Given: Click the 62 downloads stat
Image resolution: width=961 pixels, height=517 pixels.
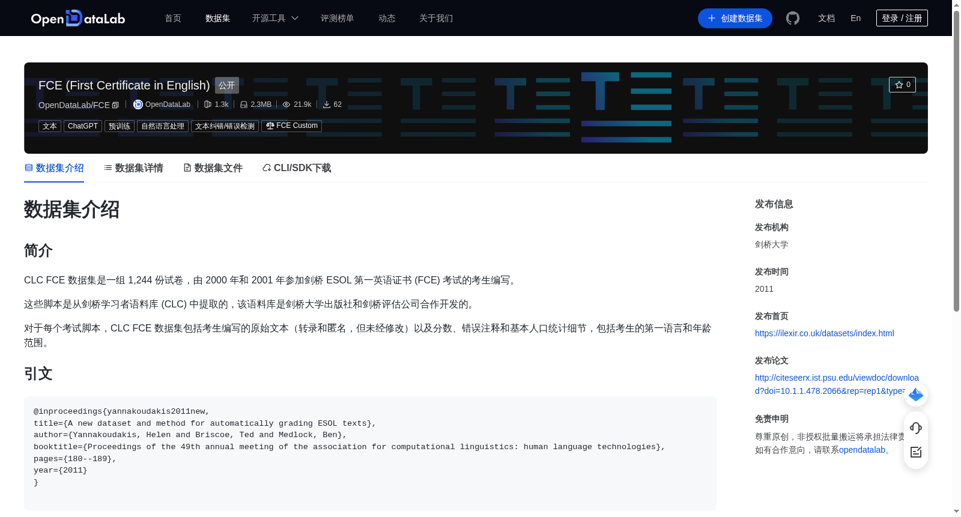Looking at the screenshot, I should tap(332, 104).
